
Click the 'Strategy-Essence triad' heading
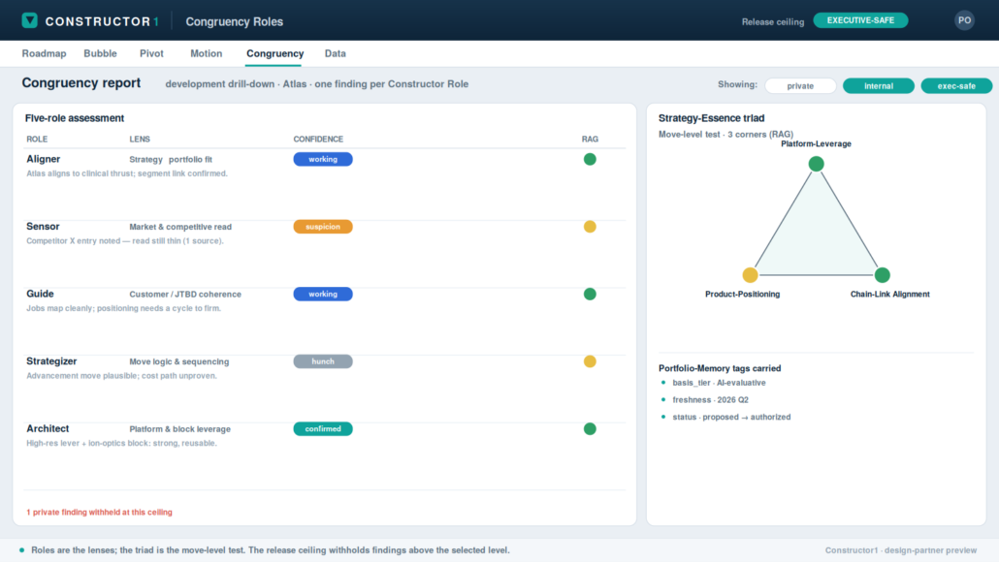click(x=711, y=118)
